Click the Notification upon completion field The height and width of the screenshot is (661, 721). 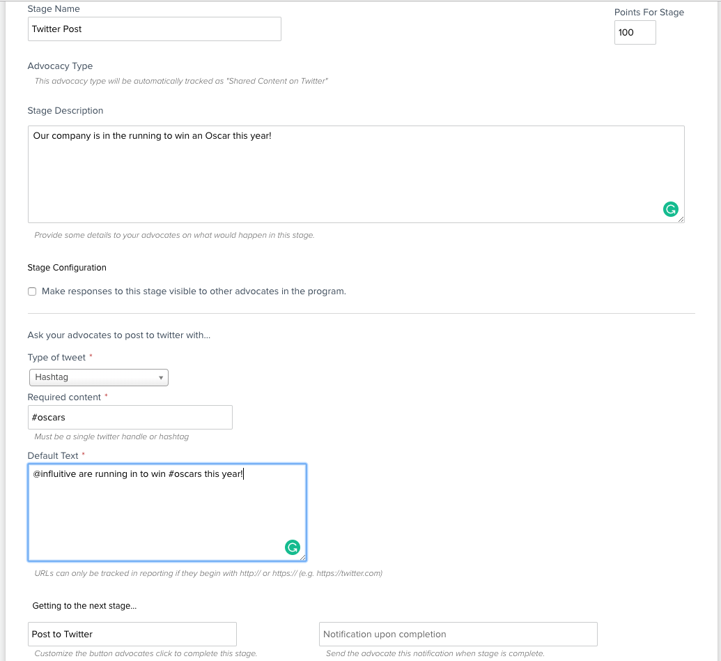pos(458,634)
